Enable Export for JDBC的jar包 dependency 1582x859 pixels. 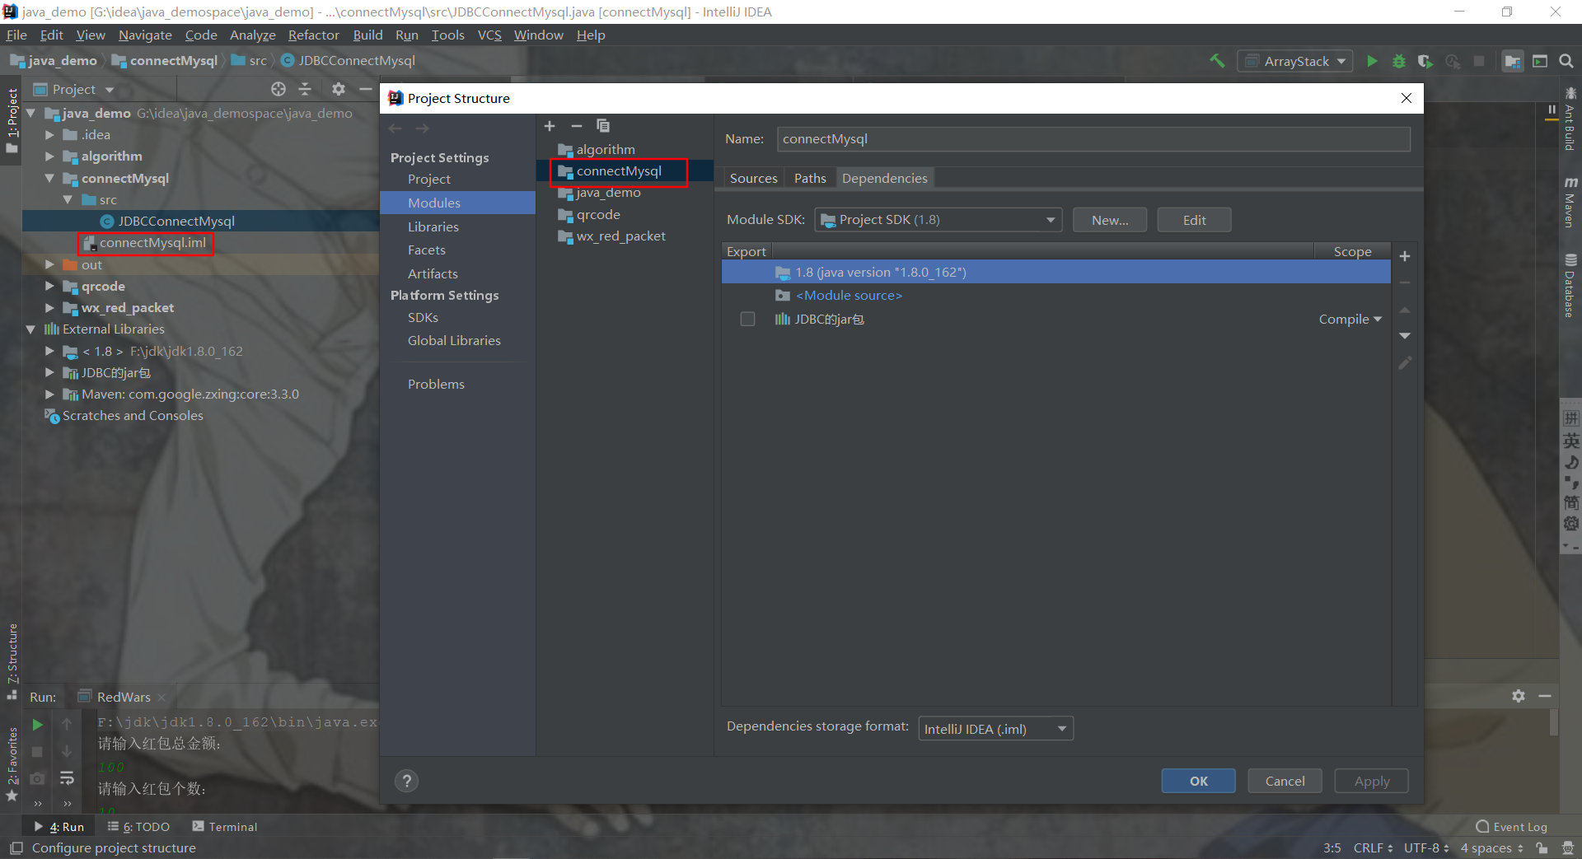pyautogui.click(x=747, y=319)
